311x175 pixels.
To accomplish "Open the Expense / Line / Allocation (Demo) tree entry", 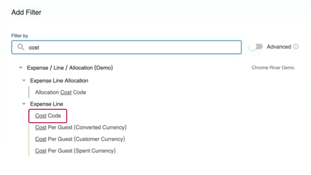I will (x=70, y=67).
